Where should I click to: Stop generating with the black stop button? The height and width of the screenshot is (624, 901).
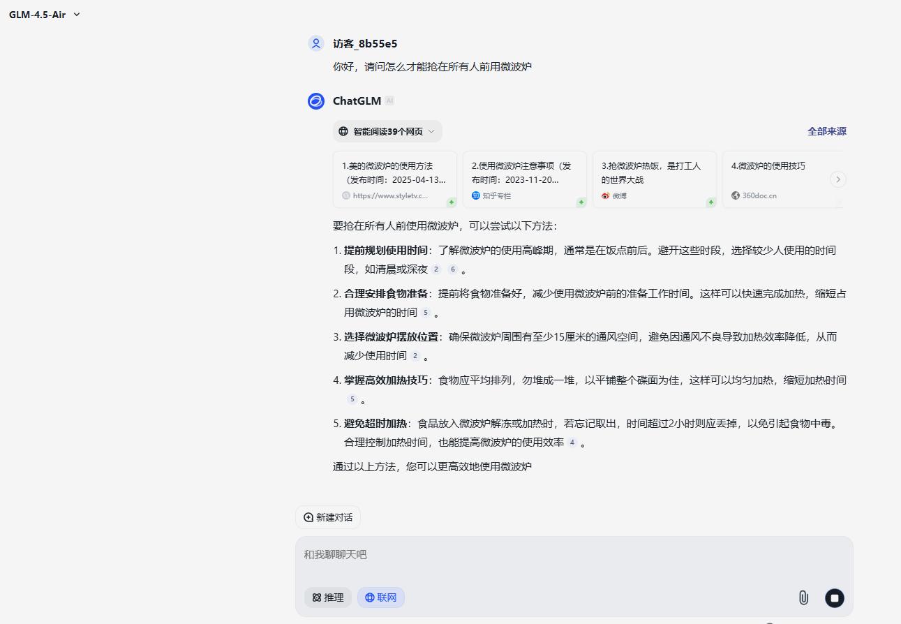point(835,597)
